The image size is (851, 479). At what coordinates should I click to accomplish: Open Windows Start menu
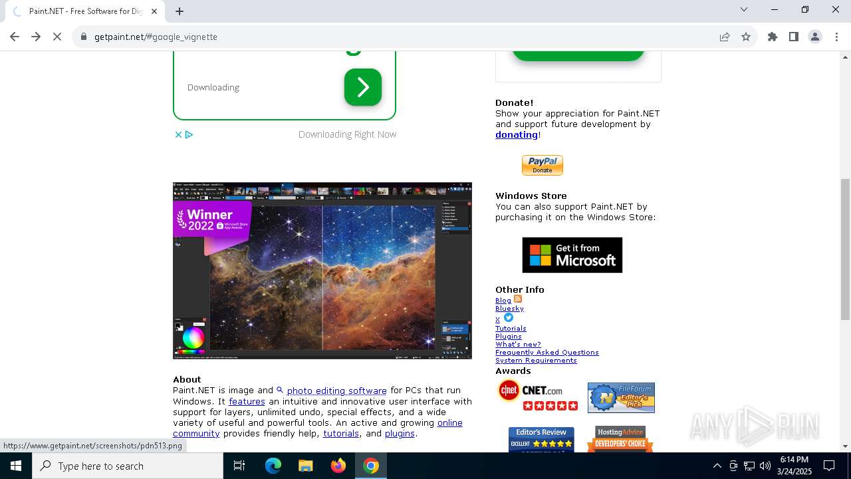(16, 466)
